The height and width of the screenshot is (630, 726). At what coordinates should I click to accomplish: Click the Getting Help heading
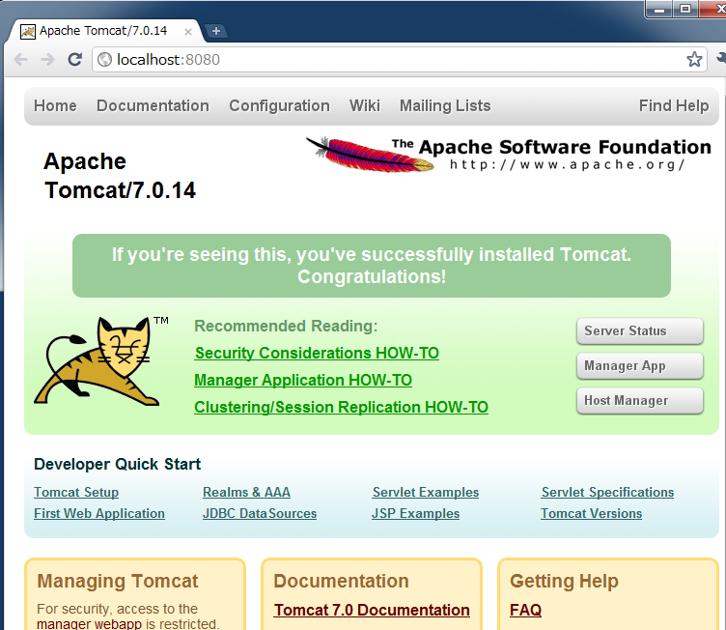pyautogui.click(x=564, y=582)
